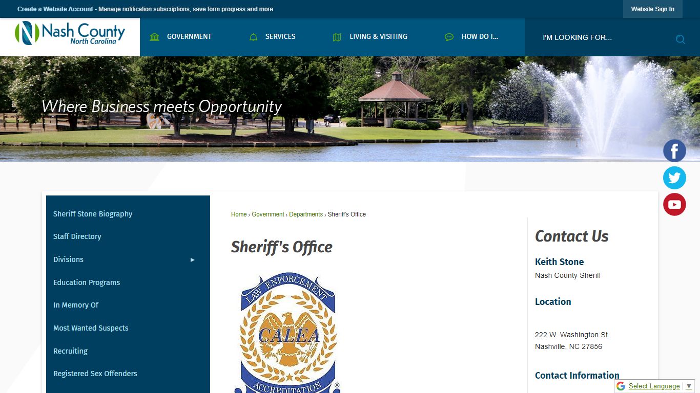
Task: Open Education Programs sidebar link
Action: pos(87,282)
